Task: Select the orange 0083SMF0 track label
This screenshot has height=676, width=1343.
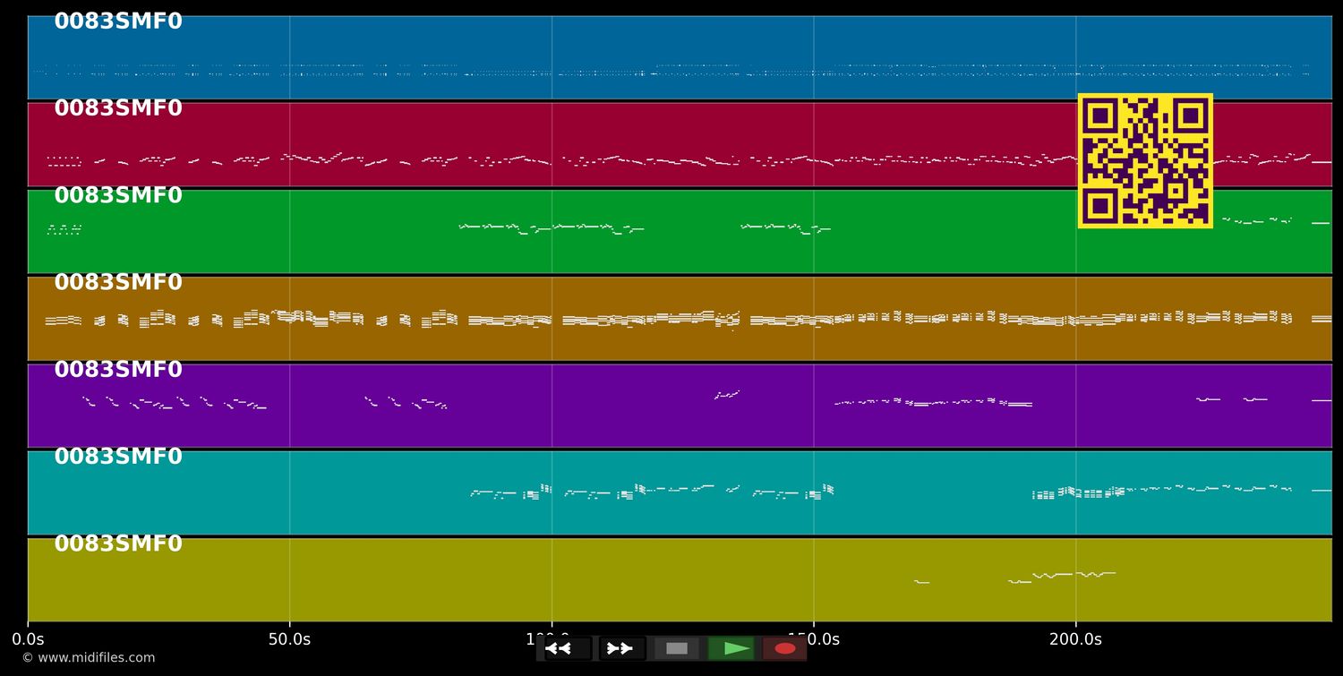Action: pos(117,282)
